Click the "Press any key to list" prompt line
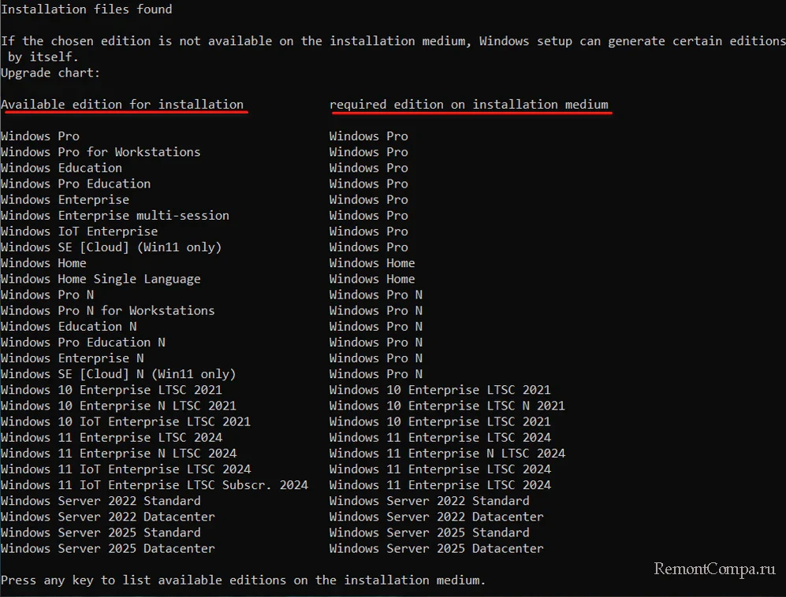The image size is (786, 597). (243, 580)
